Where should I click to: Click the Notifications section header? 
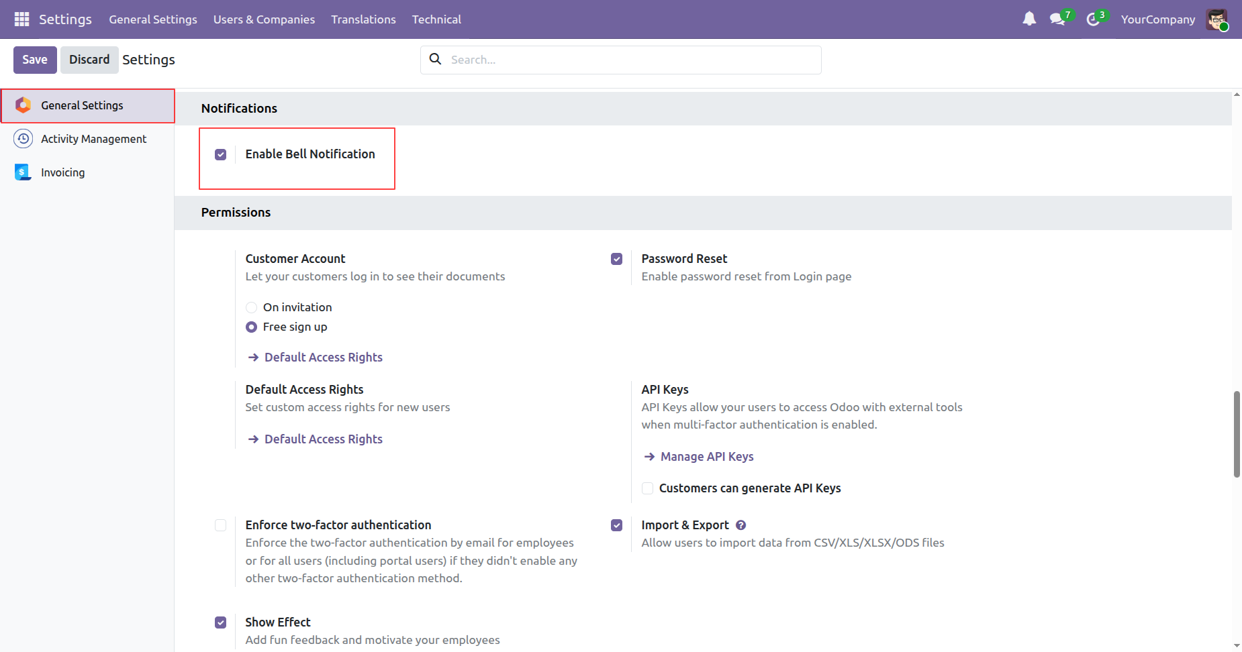[x=239, y=109]
